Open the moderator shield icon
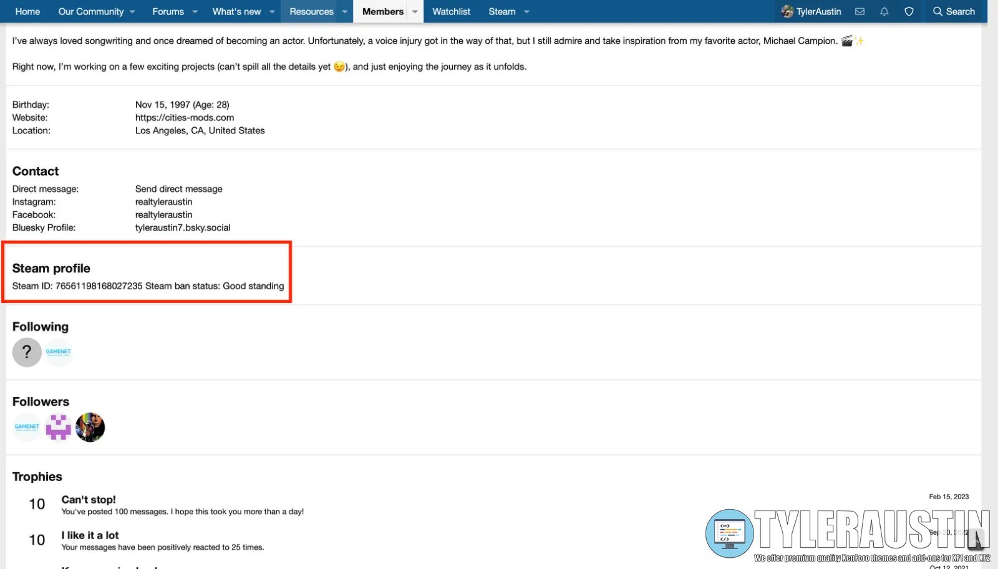The height and width of the screenshot is (569, 998). 909,11
